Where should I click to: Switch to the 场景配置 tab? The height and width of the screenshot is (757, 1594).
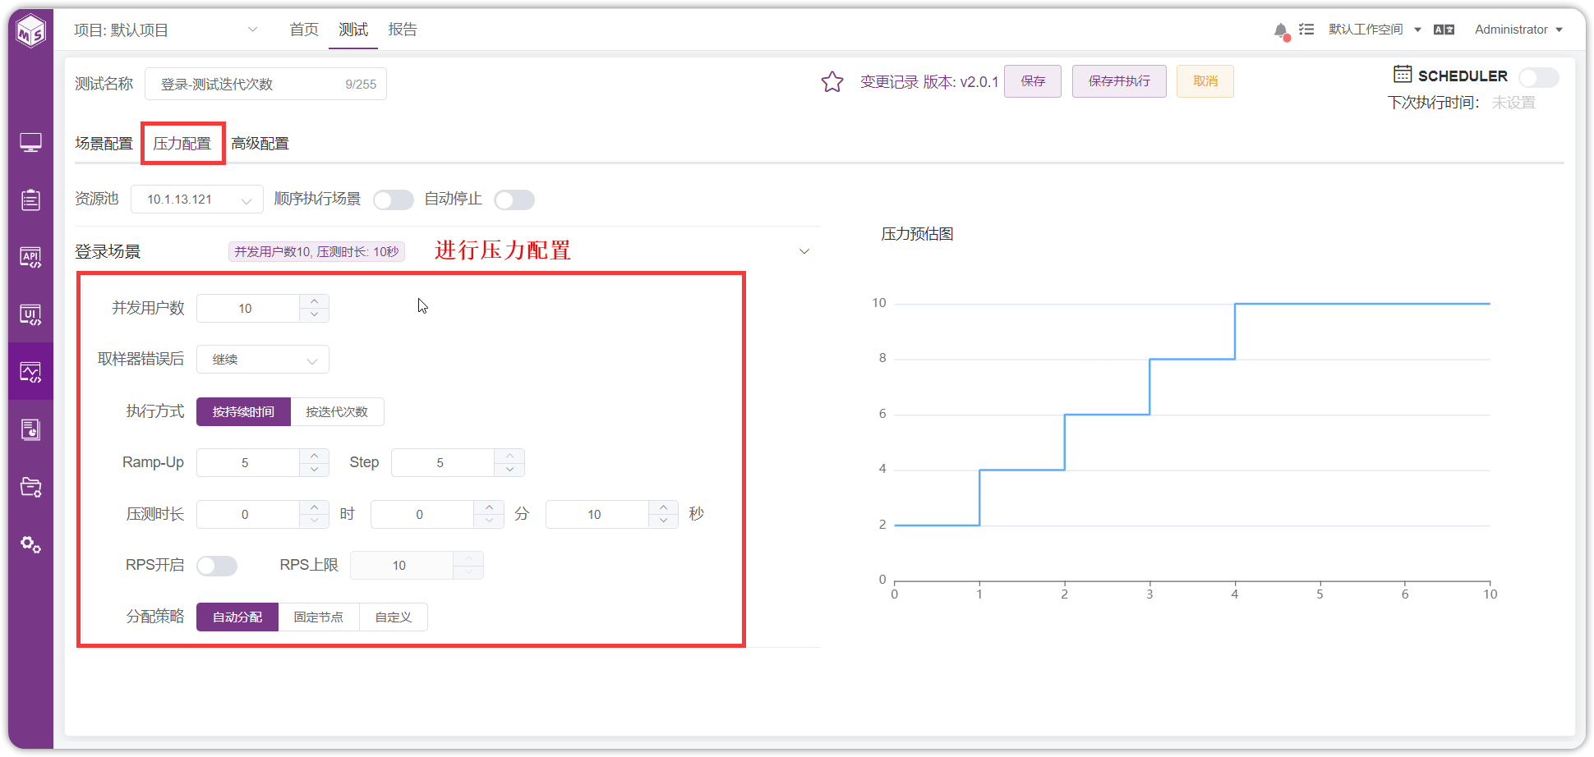(104, 144)
